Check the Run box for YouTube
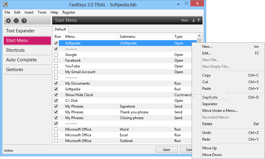Image resolution: width=265 pixels, height=159 pixels. click(x=56, y=66)
